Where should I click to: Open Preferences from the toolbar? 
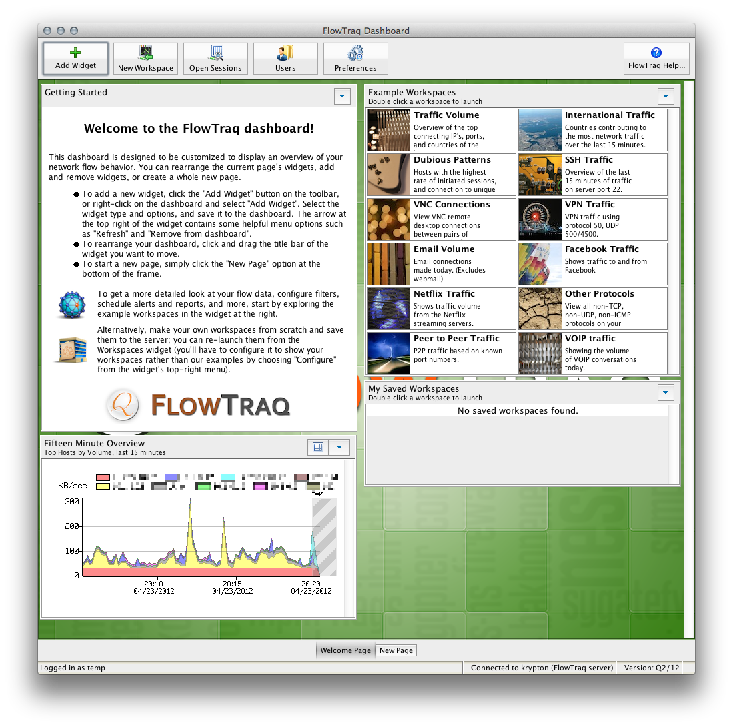coord(355,59)
